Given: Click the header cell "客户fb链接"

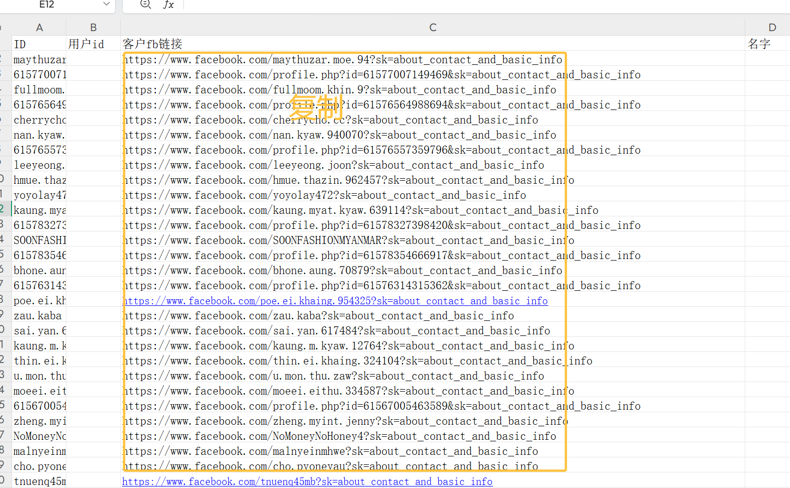Looking at the screenshot, I should [433, 44].
